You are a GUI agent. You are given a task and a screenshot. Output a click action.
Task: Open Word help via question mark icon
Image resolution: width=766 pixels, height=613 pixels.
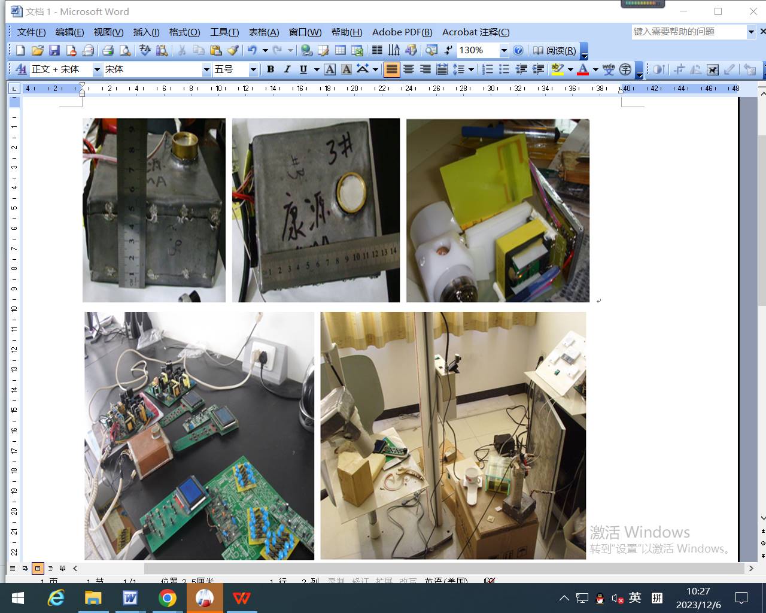(x=518, y=51)
